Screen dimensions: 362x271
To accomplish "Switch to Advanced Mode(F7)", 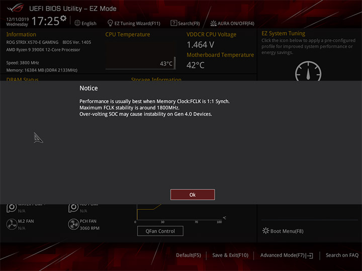I will point(283,255).
